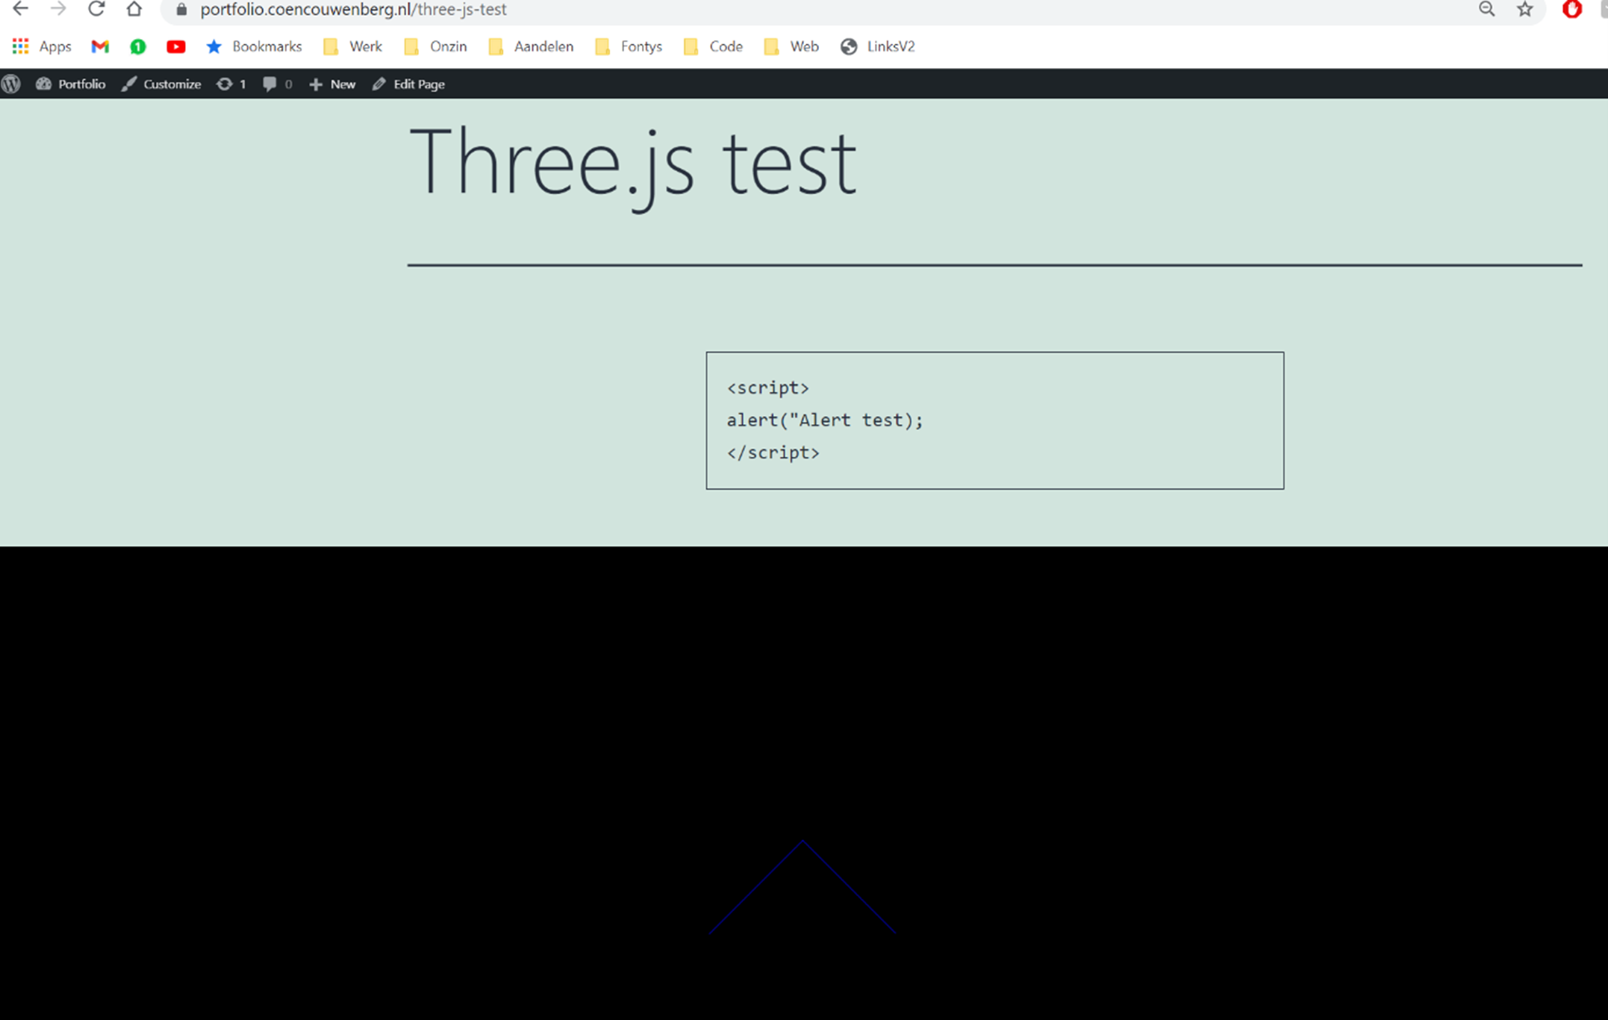
Task: Click the WordPress logo in admin bar
Action: (11, 84)
